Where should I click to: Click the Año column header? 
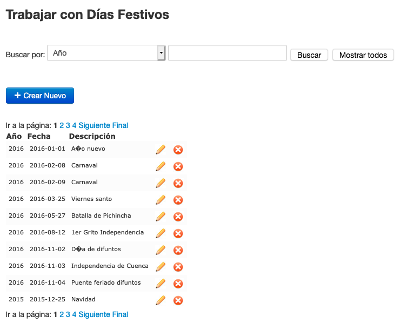tap(14, 136)
